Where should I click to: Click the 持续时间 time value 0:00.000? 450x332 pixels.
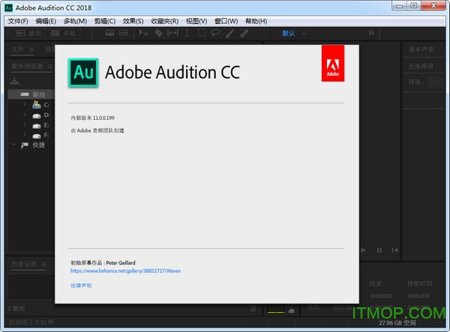[x=418, y=296]
